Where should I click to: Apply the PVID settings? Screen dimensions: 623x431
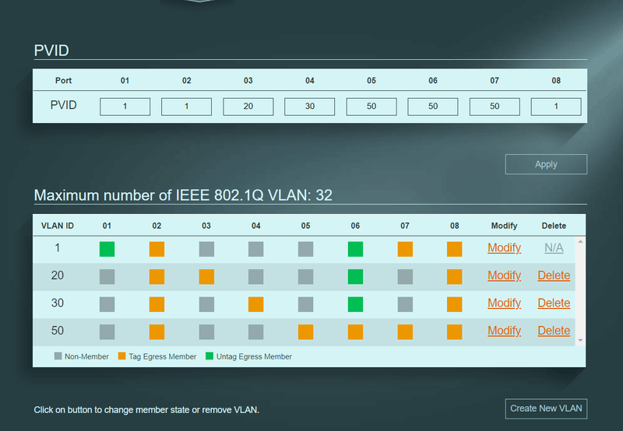[x=546, y=164]
